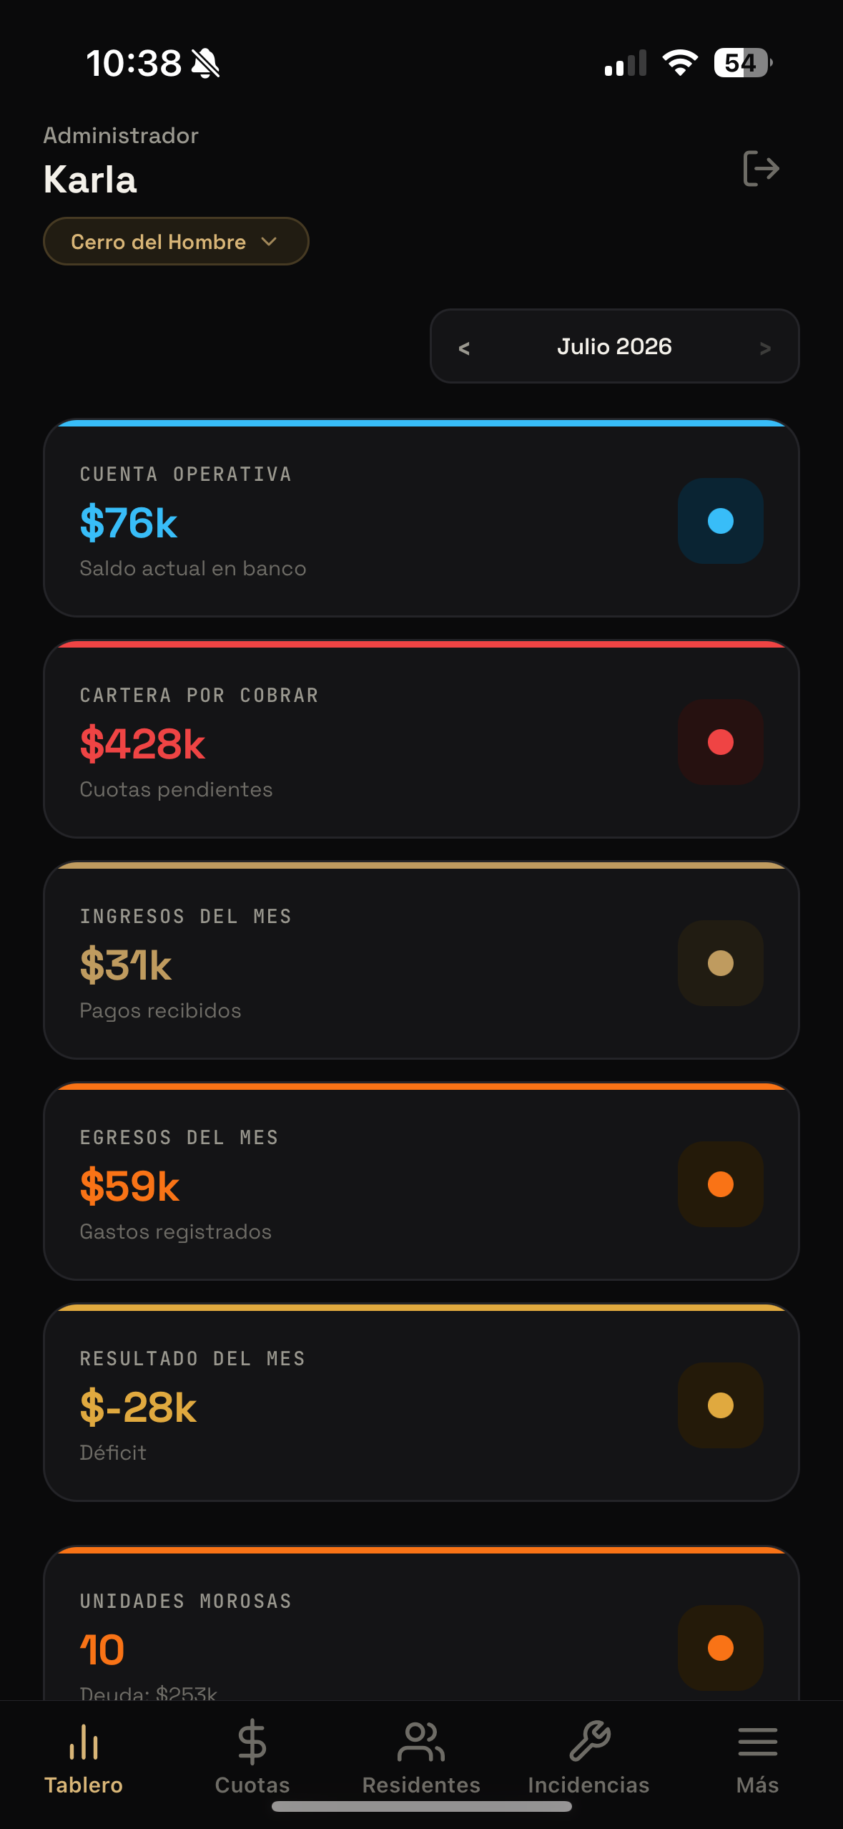Viewport: 843px width, 1829px height.
Task: Expand the Cerro del Hombre dropdown
Action: coord(176,241)
